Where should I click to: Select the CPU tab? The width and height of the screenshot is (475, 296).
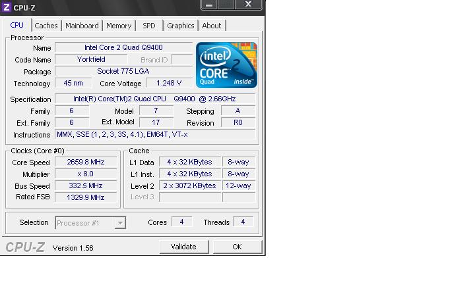[17, 26]
